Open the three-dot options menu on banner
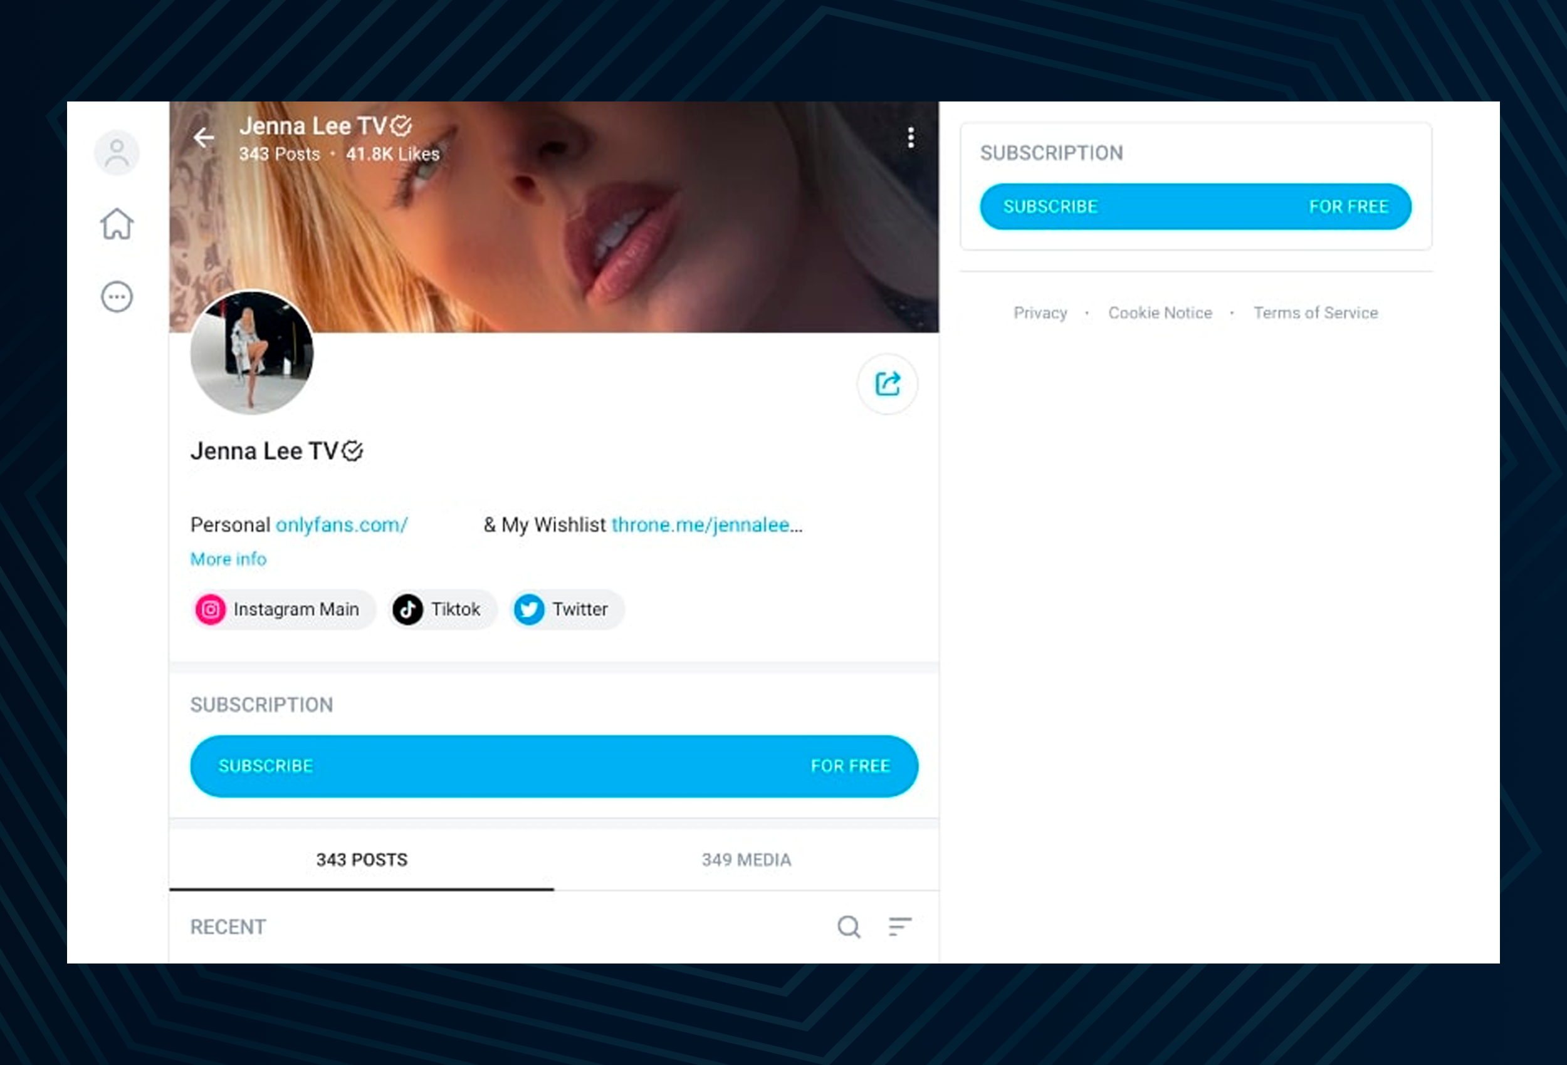Viewport: 1567px width, 1065px height. [x=911, y=137]
